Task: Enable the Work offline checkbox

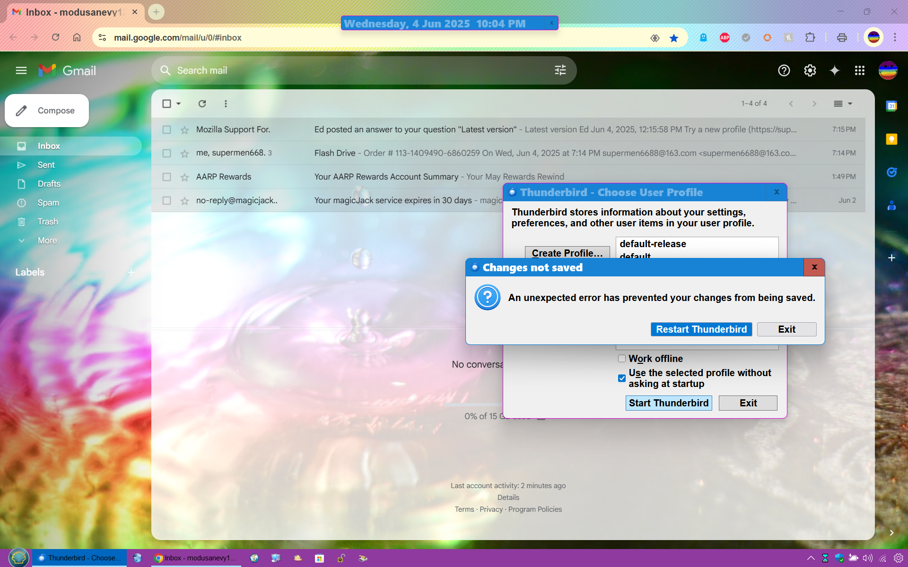Action: tap(622, 359)
